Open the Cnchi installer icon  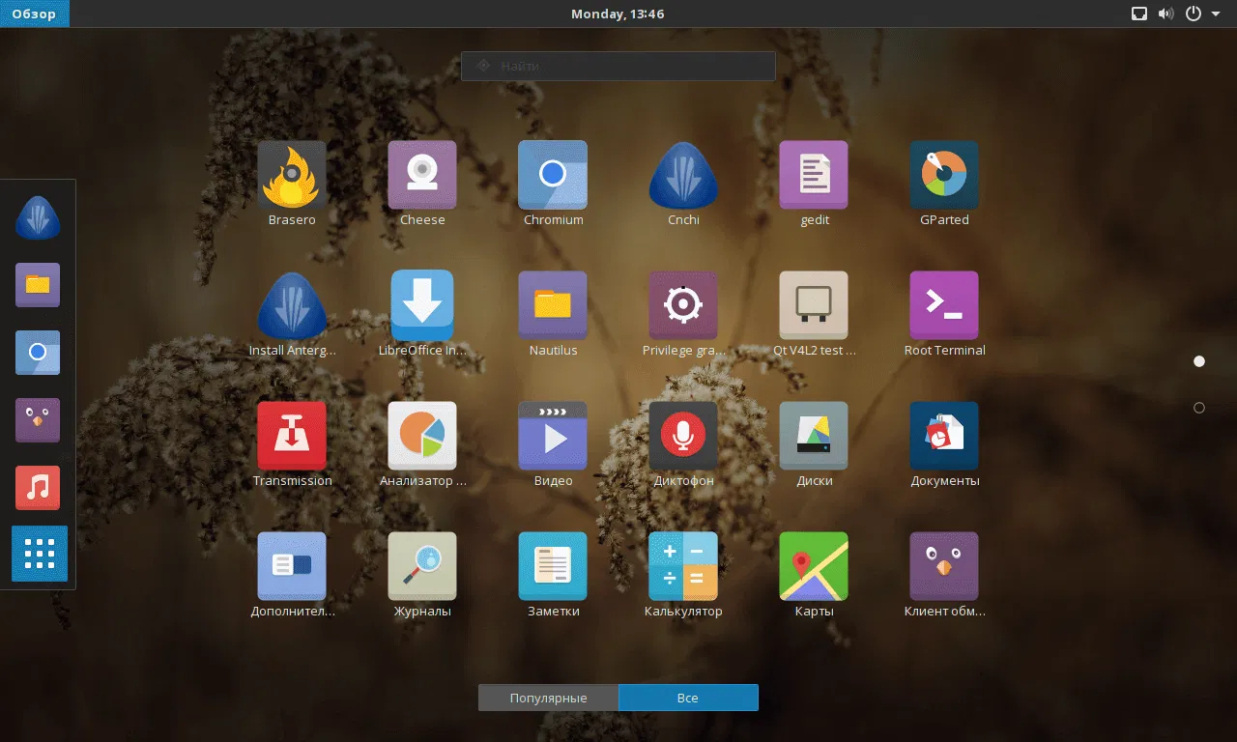(683, 175)
